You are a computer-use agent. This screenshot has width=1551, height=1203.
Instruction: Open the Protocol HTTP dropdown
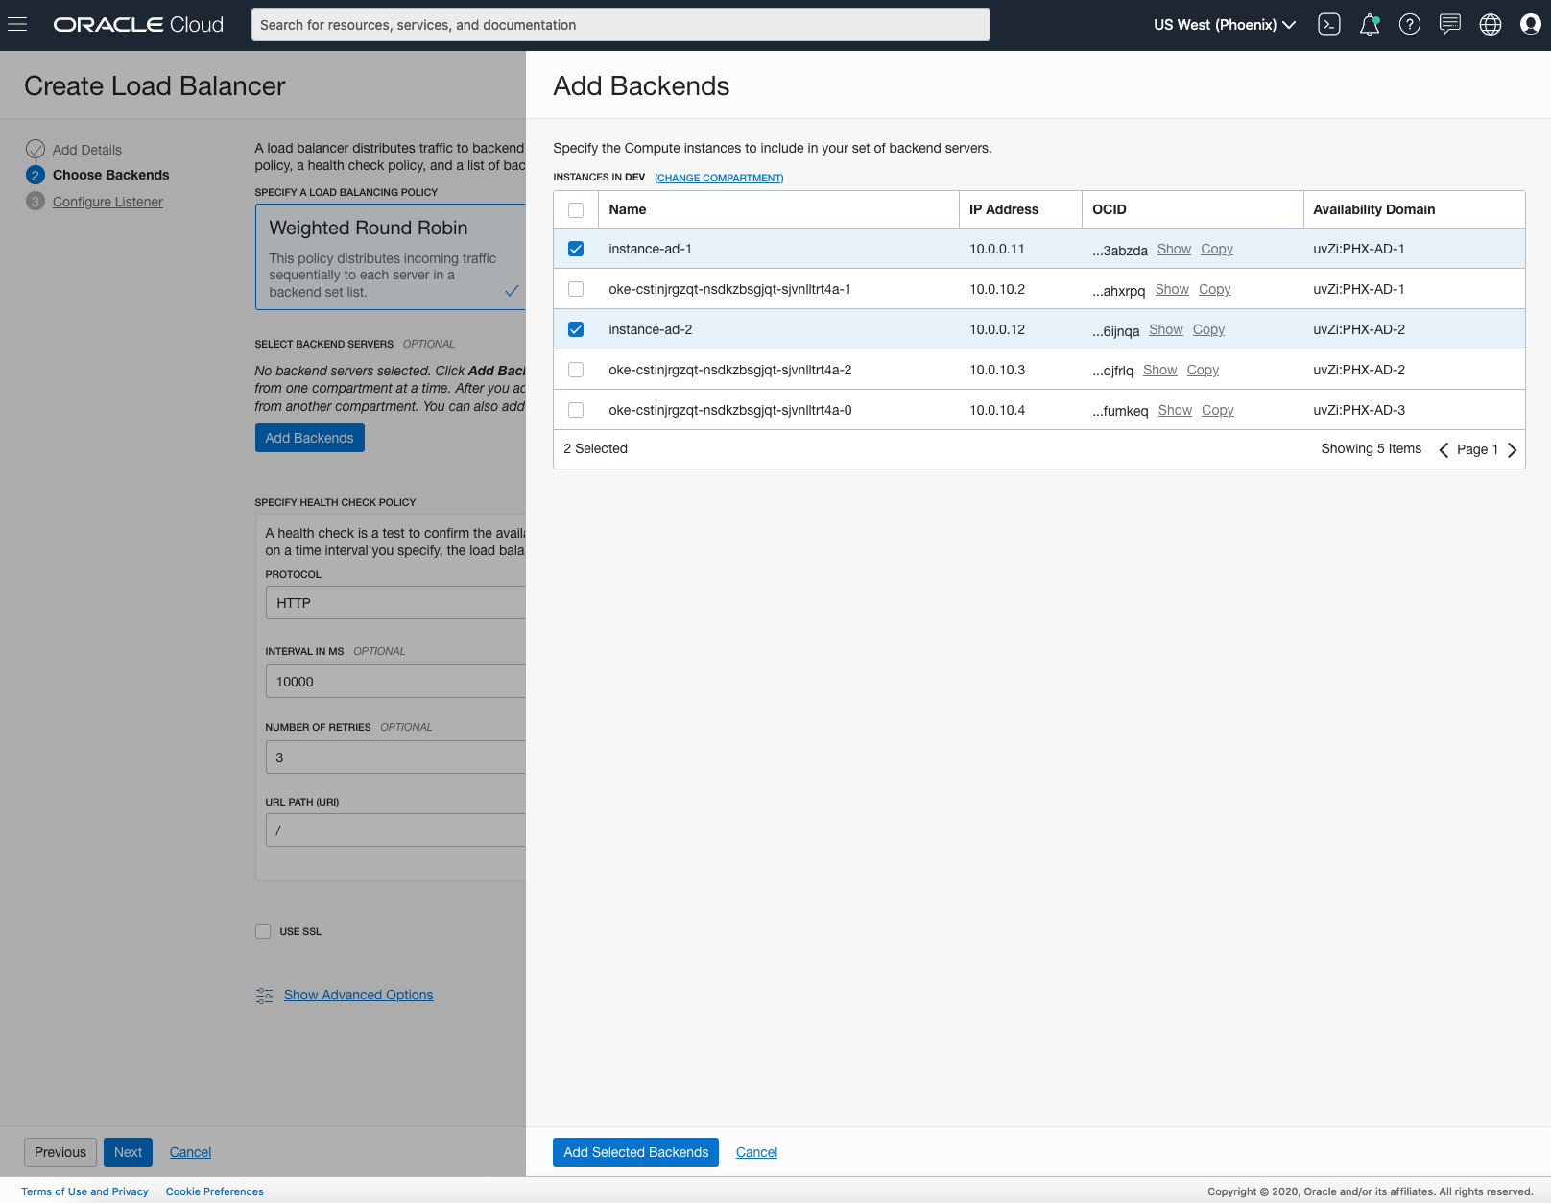click(x=395, y=603)
